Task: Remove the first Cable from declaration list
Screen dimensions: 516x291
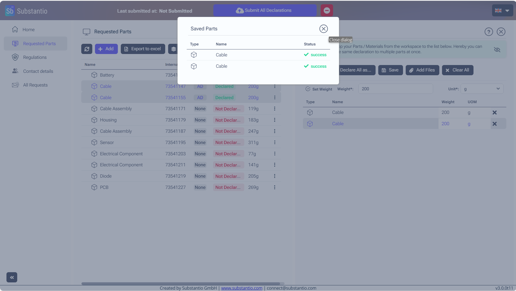Action: tap(494, 113)
